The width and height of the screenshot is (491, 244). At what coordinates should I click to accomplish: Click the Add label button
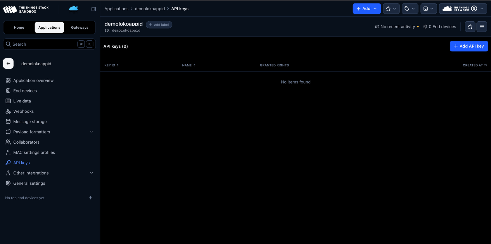coord(159,25)
